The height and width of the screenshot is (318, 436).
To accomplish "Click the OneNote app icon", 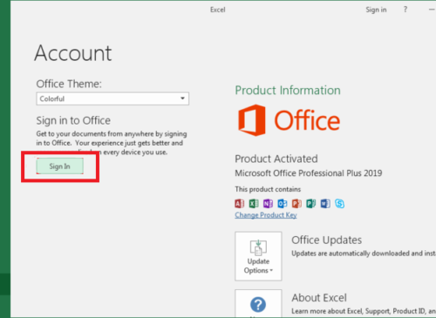I will pos(268,204).
